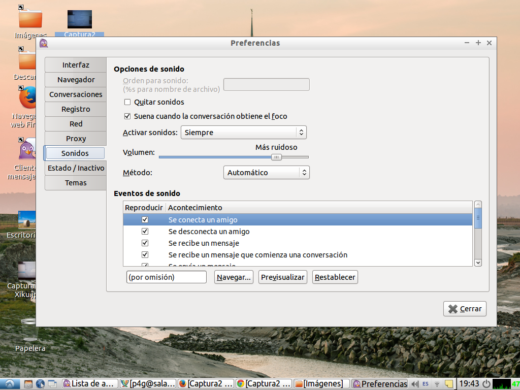Click the Orden para sonido input field
Screen dimensions: 520x390
click(x=267, y=85)
